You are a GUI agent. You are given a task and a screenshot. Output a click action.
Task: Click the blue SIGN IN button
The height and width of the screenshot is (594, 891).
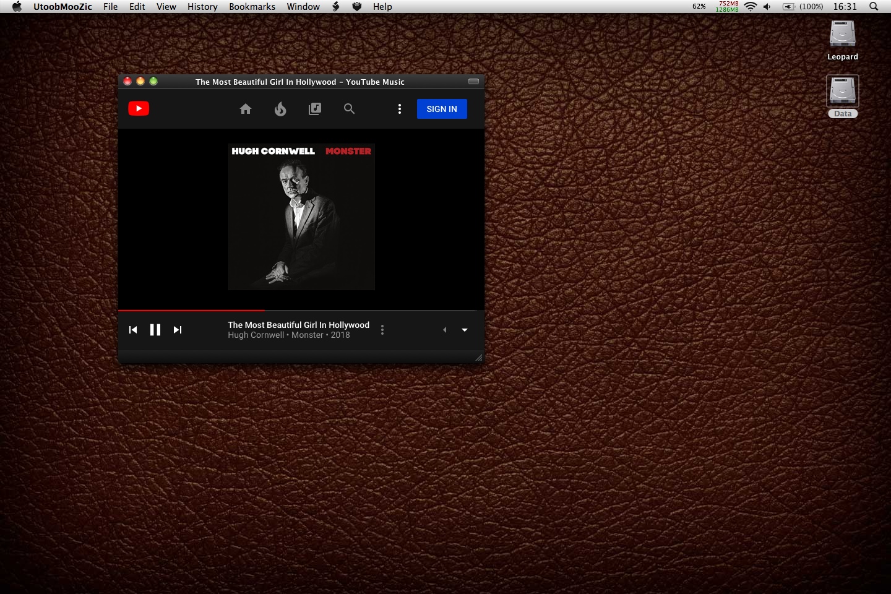(x=442, y=109)
